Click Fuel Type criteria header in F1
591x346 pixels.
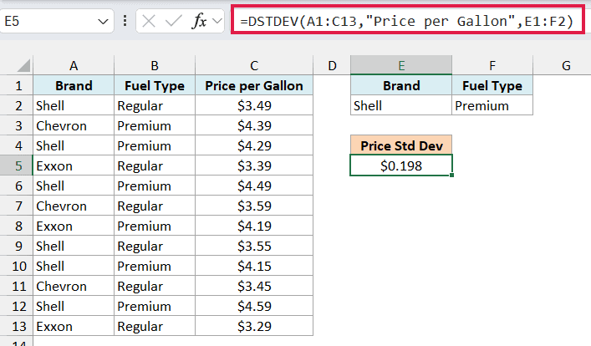click(x=492, y=85)
